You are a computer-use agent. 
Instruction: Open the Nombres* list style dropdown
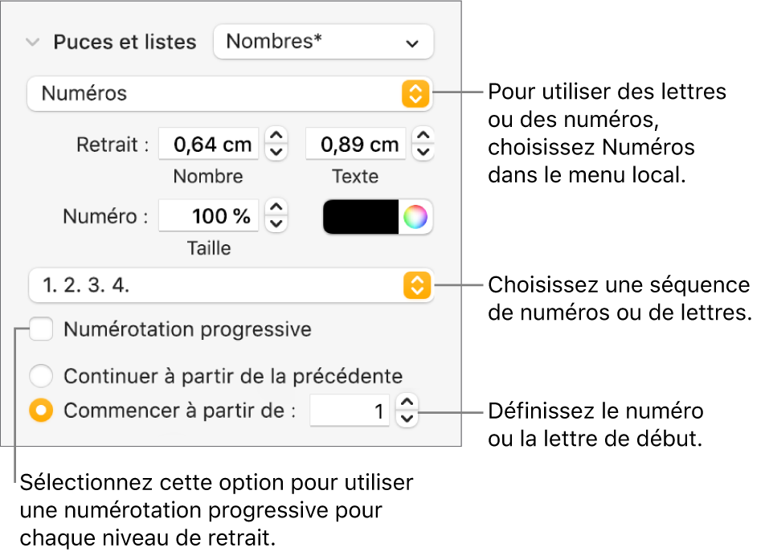[323, 42]
